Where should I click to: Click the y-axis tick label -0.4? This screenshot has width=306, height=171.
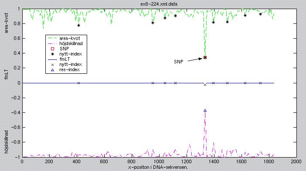pyautogui.click(x=16, y=113)
